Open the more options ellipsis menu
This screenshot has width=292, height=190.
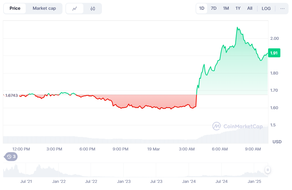(282, 9)
